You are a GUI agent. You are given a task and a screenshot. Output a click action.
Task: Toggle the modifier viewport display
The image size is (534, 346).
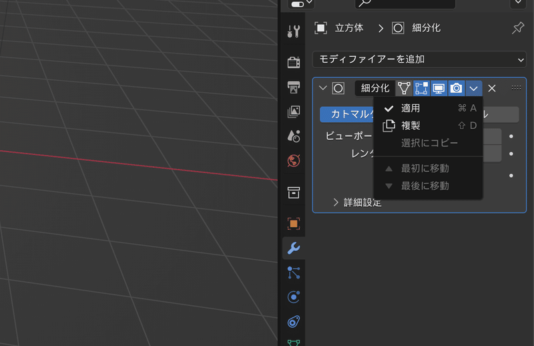coord(439,88)
